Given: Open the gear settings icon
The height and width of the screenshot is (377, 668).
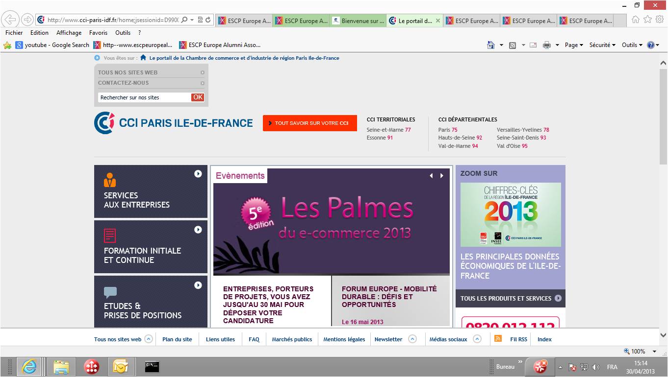Looking at the screenshot, I should [x=659, y=19].
